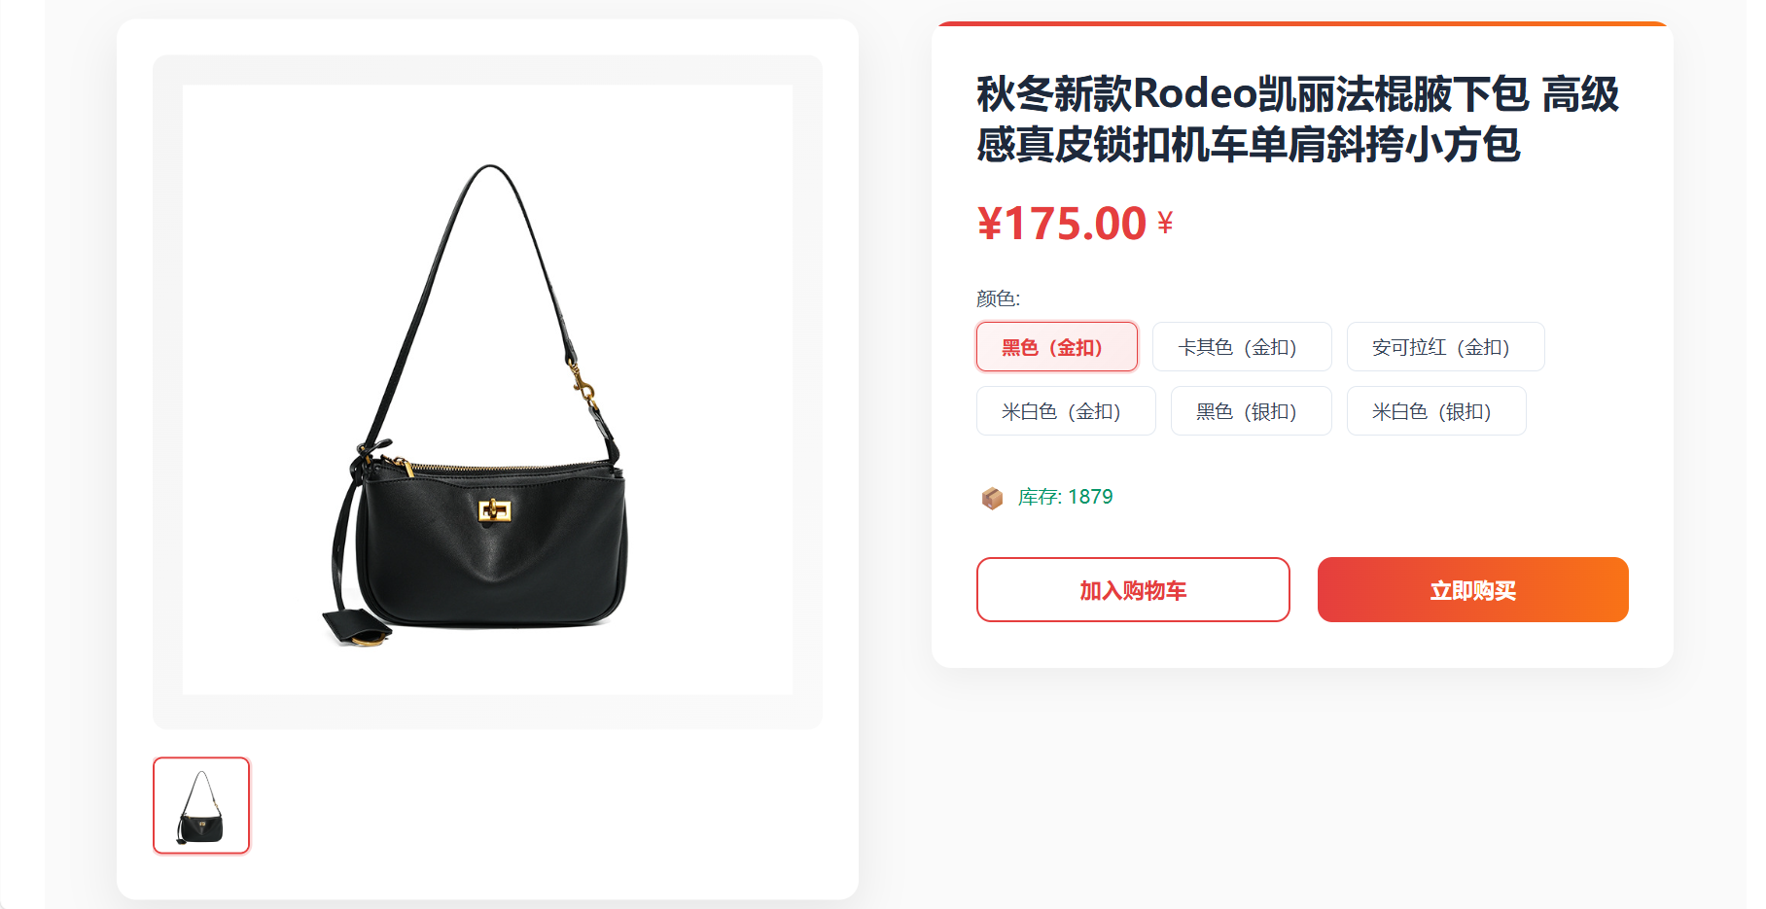This screenshot has height=909, width=1766.
Task: Select the 黑色（金扣） color option
Action: (1057, 347)
